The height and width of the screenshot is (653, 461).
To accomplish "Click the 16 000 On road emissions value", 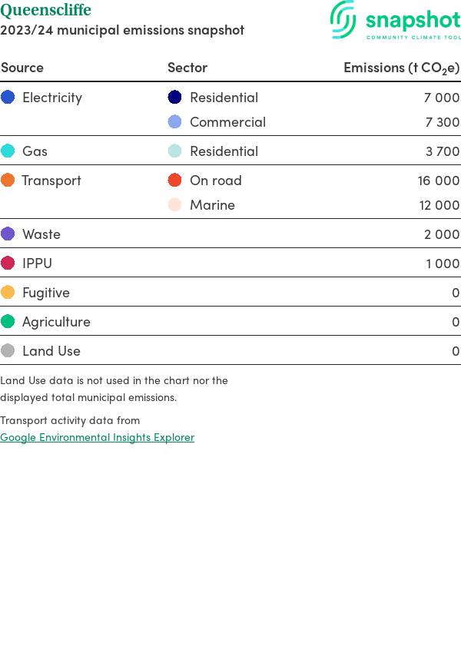I will (x=439, y=181).
